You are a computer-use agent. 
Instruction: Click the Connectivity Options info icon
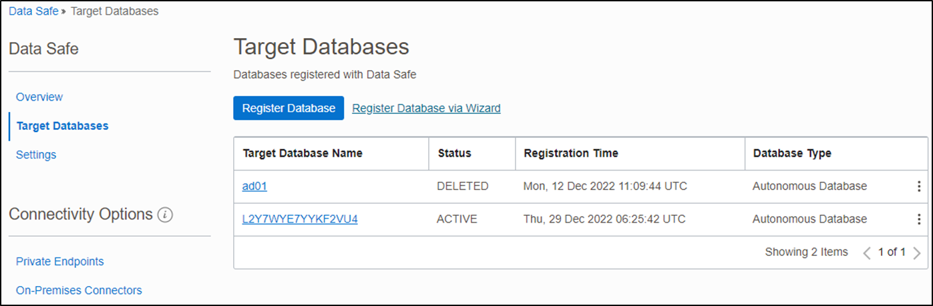pyautogui.click(x=166, y=215)
